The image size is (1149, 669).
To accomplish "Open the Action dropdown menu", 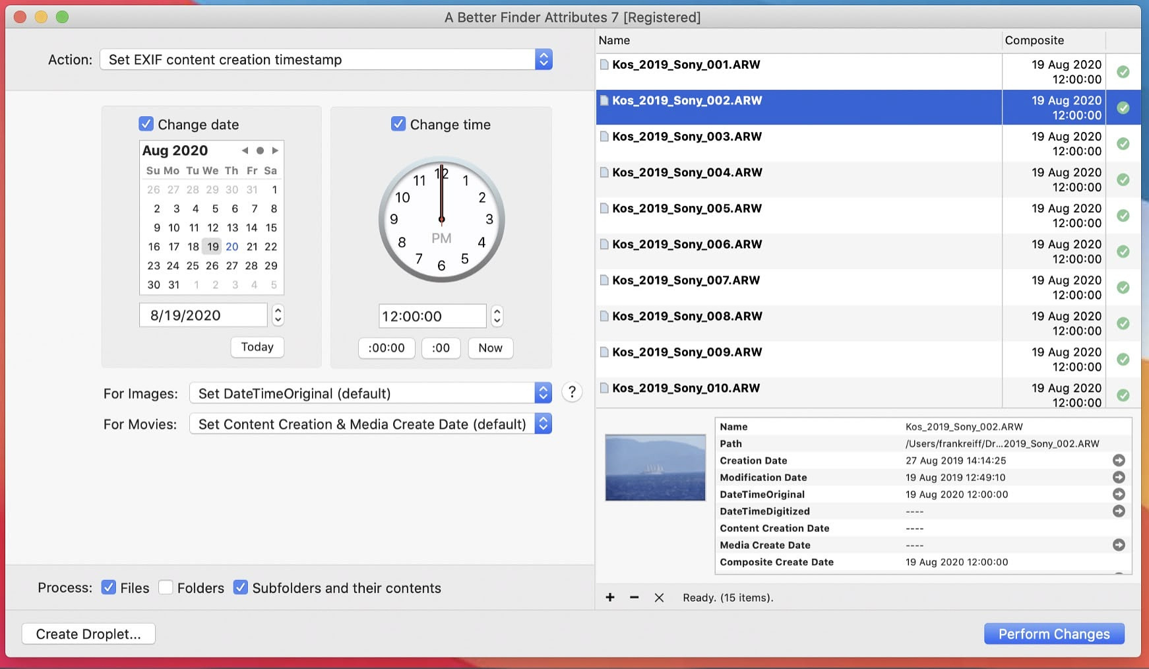I will click(x=326, y=59).
